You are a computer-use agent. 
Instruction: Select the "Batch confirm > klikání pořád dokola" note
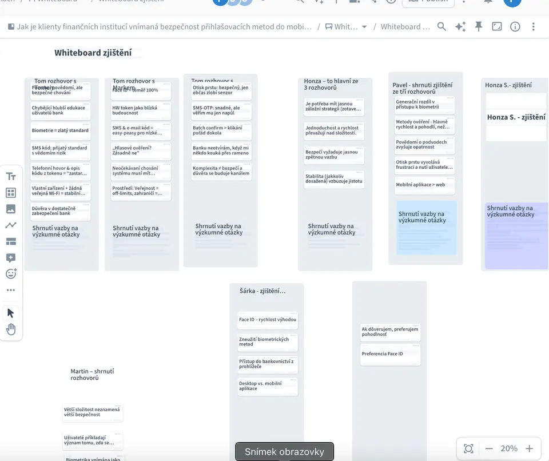pyautogui.click(x=221, y=130)
